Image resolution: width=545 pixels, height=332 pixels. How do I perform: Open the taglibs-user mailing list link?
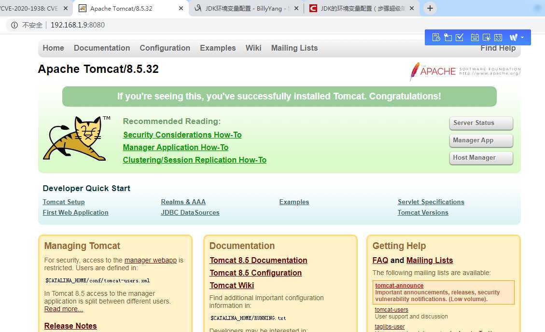point(390,326)
